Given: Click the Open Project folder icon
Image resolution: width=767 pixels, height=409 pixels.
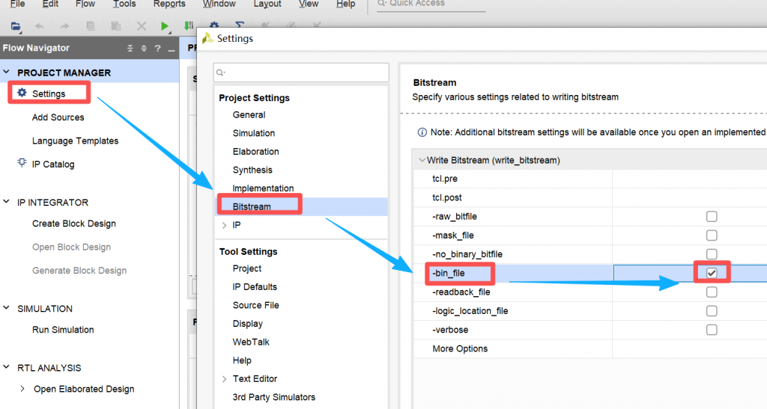Looking at the screenshot, I should pyautogui.click(x=15, y=26).
